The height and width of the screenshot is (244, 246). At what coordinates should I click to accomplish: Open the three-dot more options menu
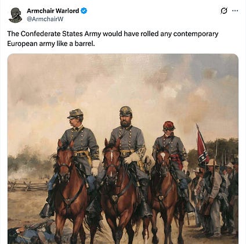235,10
